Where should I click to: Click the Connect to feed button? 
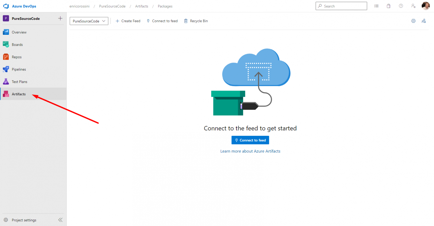pos(250,140)
